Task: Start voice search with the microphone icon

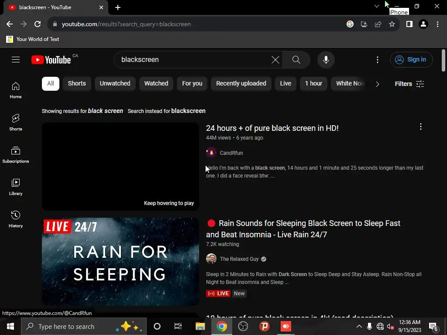Action: click(x=326, y=59)
